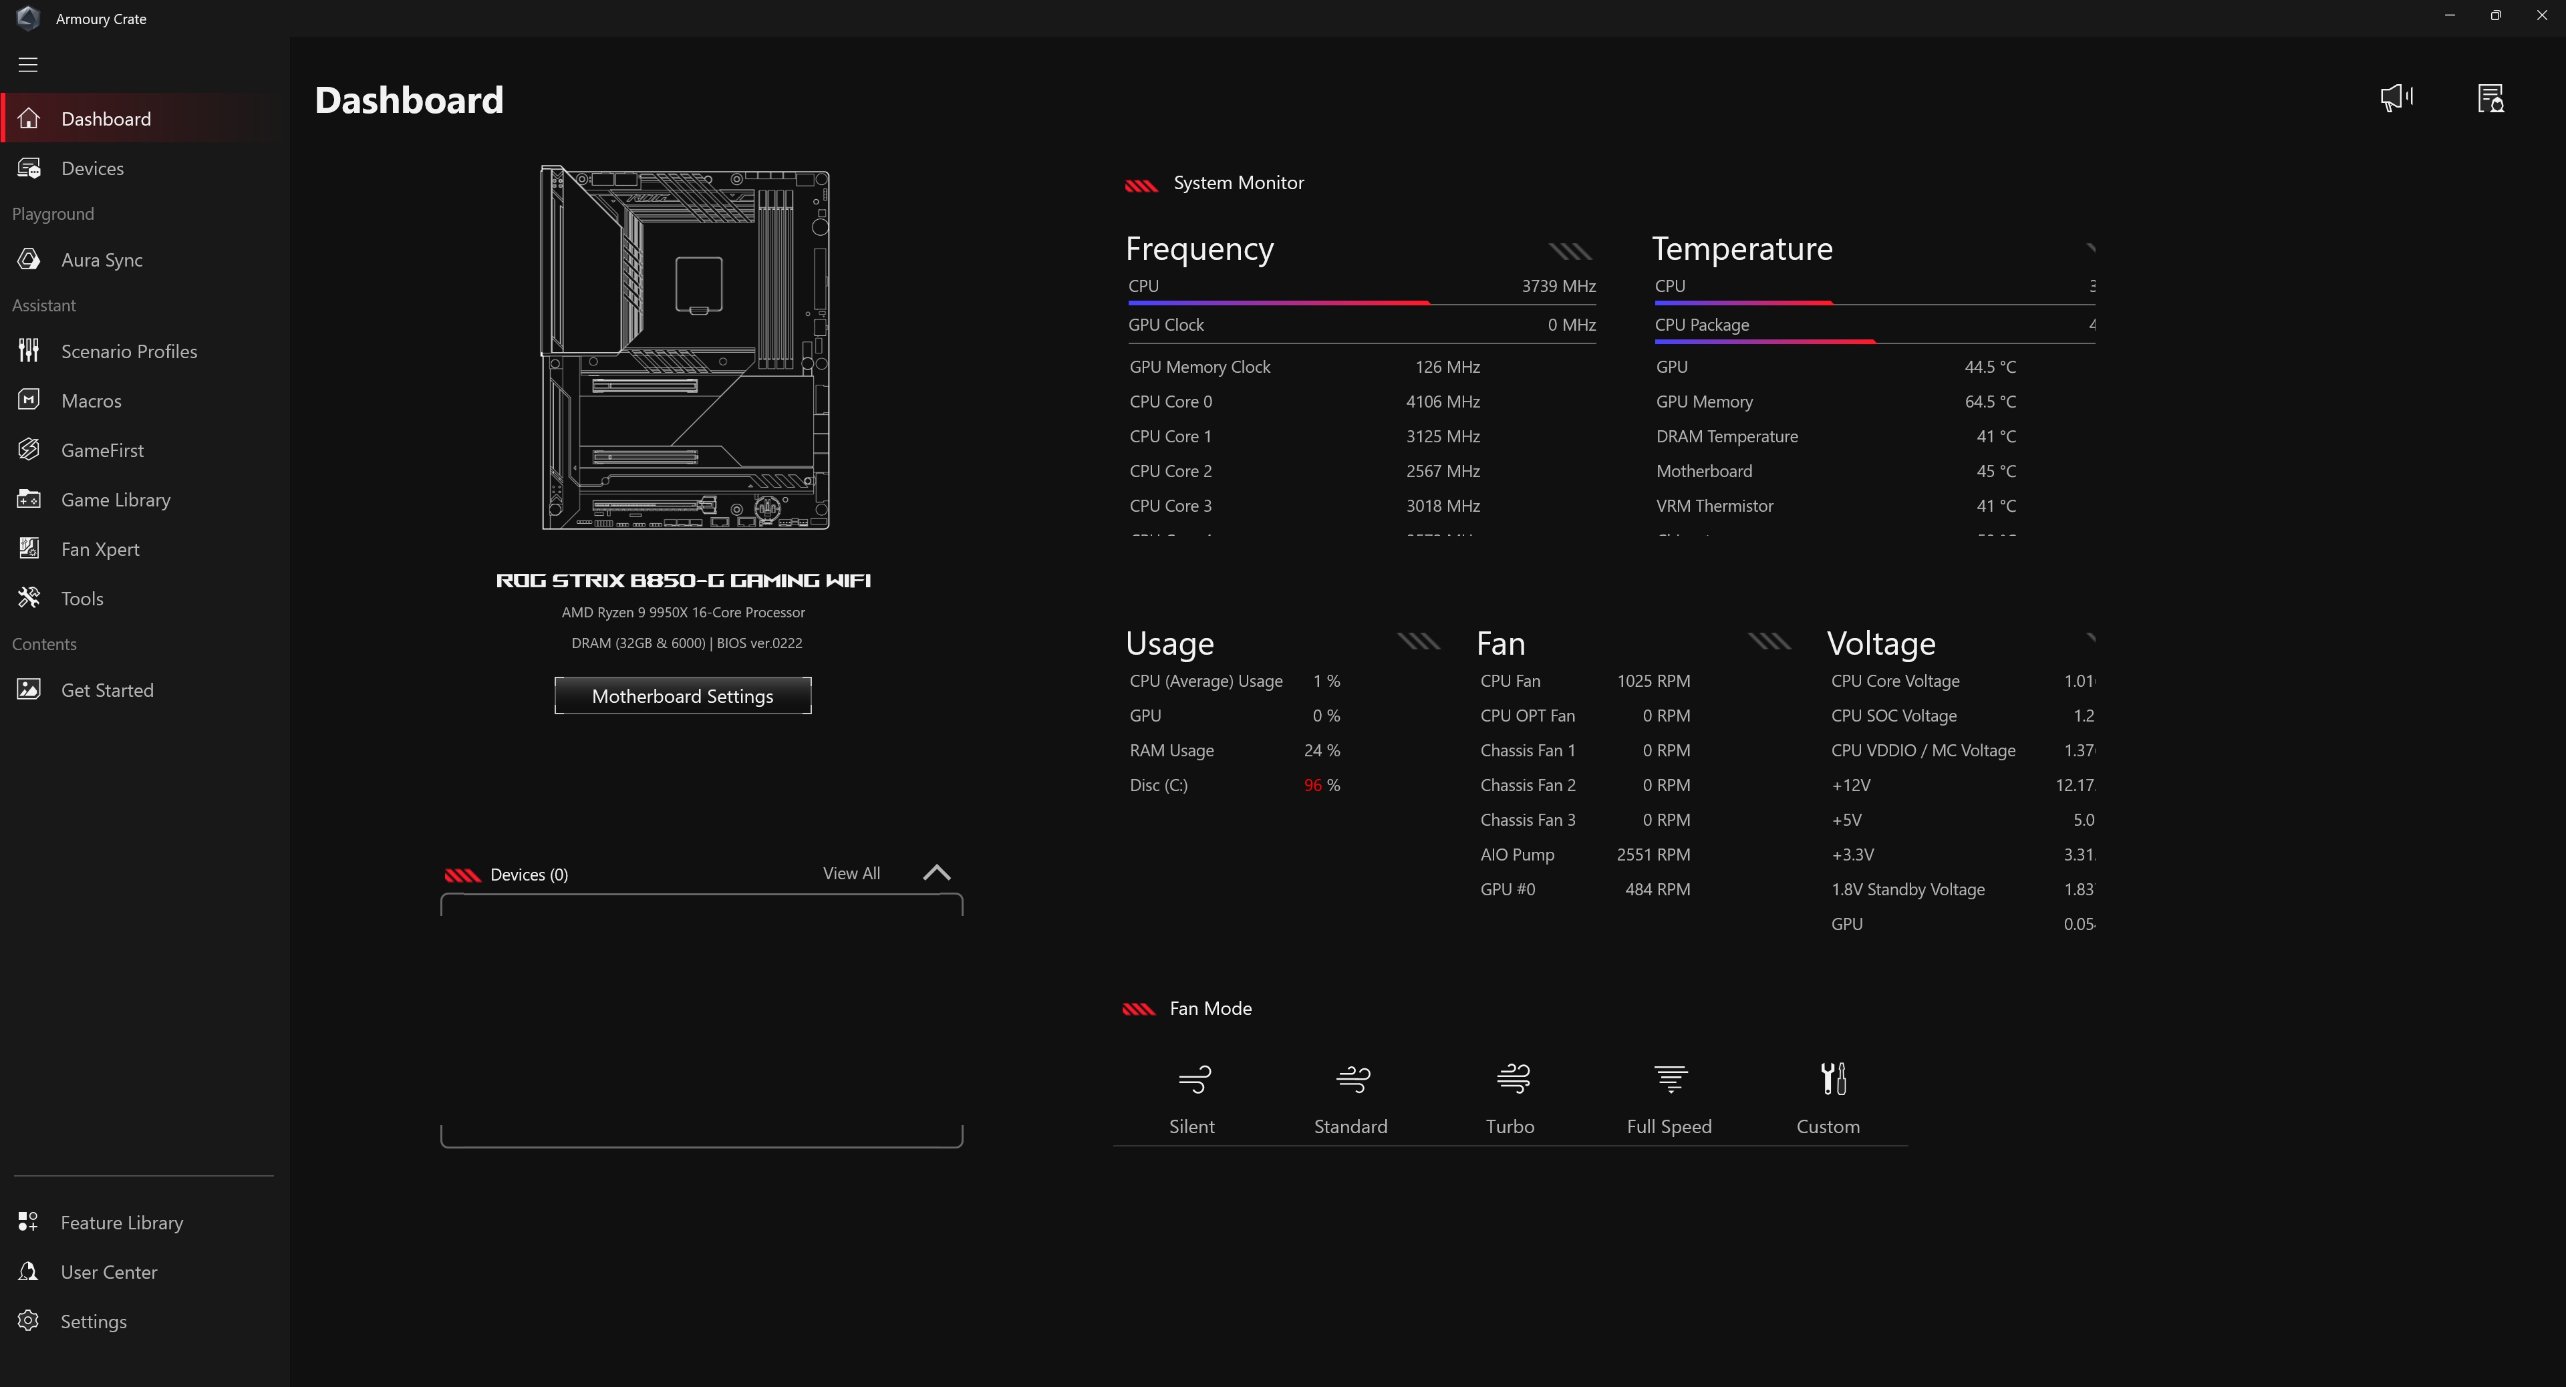Image resolution: width=2566 pixels, height=1387 pixels.
Task: Open Motherboard Settings button
Action: pyautogui.click(x=682, y=696)
